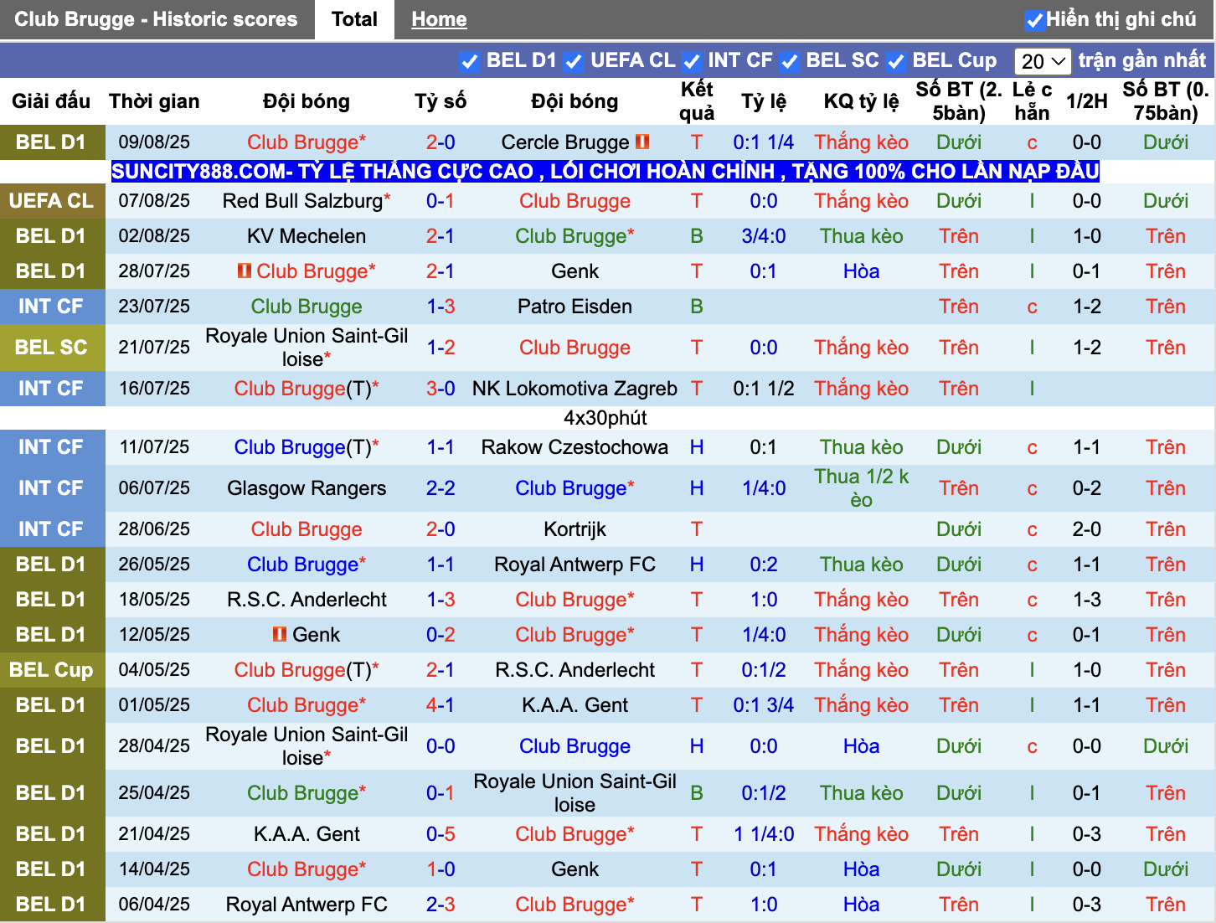Click the 0-5 score of K.A.A. Gent match

pyautogui.click(x=441, y=834)
